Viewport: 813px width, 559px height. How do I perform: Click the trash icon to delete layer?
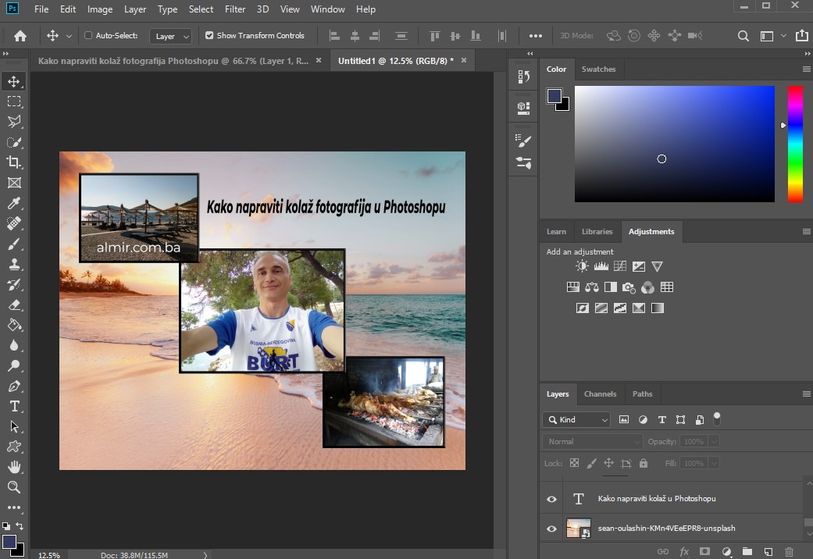[x=789, y=551]
